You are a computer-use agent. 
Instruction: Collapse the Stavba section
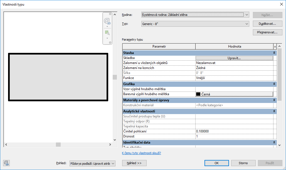tap(274, 53)
